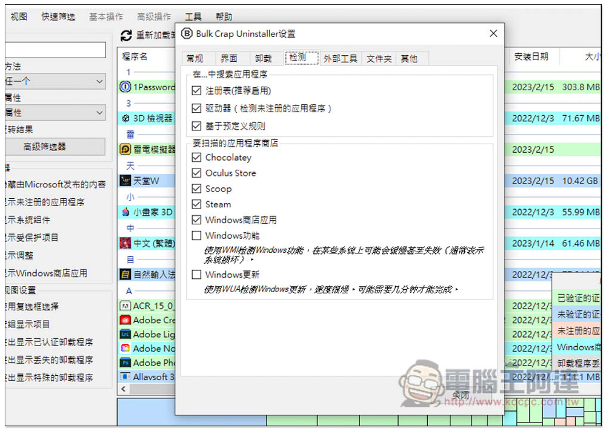Close the settings dialog with X

[493, 33]
